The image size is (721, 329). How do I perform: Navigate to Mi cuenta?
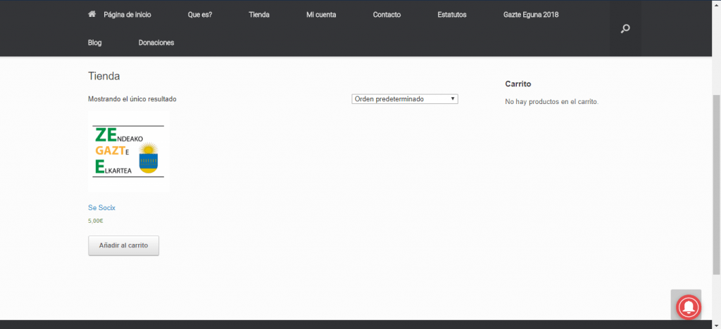(x=321, y=15)
